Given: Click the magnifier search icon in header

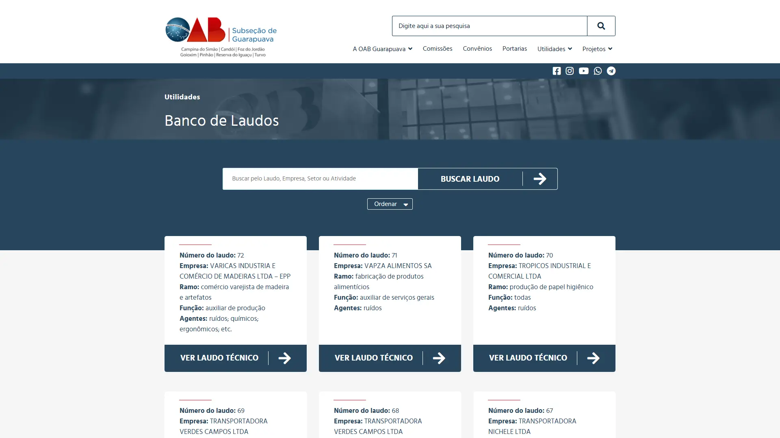Looking at the screenshot, I should pyautogui.click(x=601, y=26).
